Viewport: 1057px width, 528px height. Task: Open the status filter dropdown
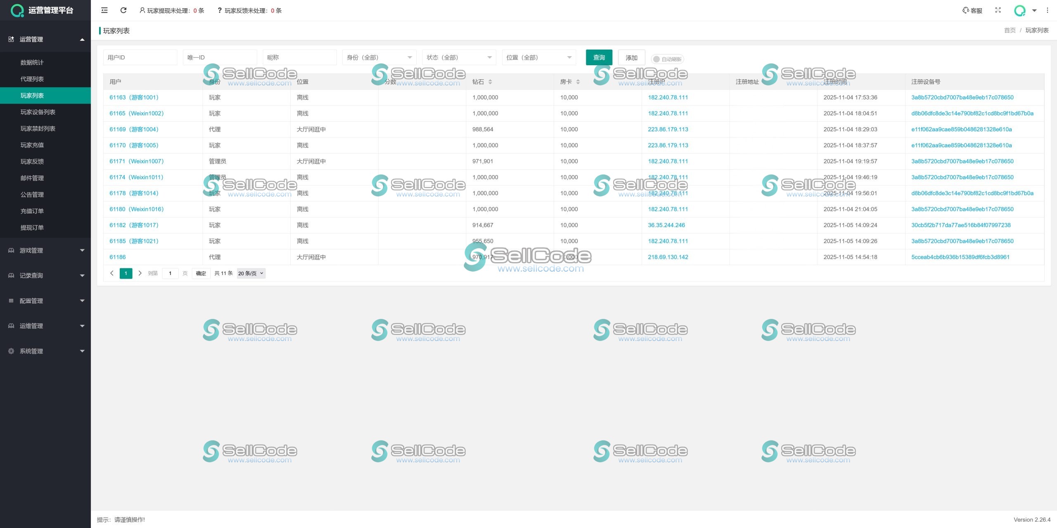[459, 57]
